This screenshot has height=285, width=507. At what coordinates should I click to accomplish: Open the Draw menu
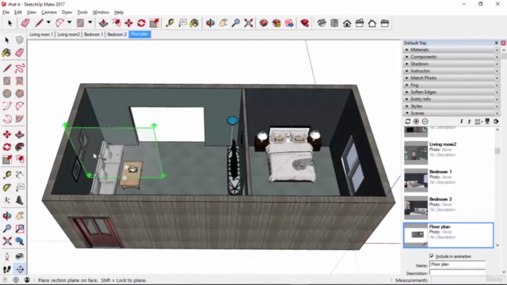67,13
